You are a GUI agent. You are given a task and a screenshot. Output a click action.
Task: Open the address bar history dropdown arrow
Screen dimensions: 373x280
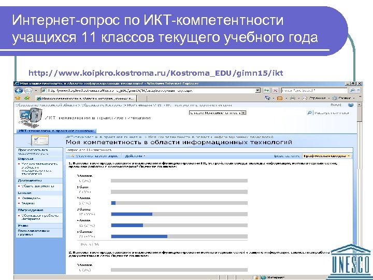(258, 90)
